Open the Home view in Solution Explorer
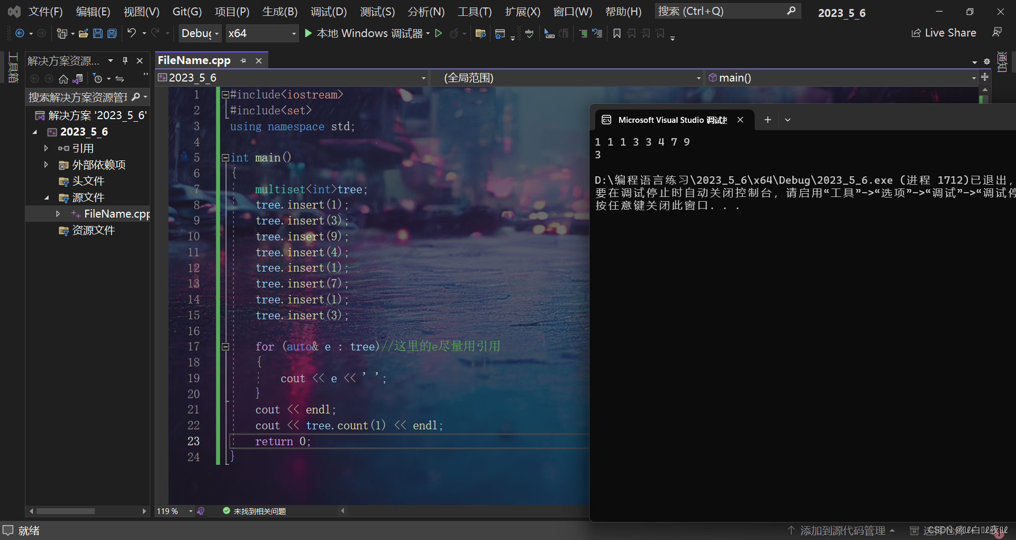 click(63, 78)
